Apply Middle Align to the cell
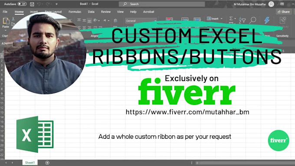Screen dimensions: 295x166 pos(84,20)
